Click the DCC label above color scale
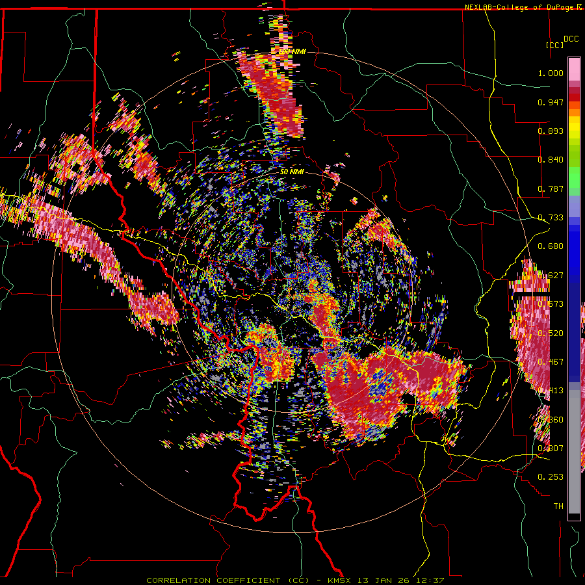 pos(571,39)
